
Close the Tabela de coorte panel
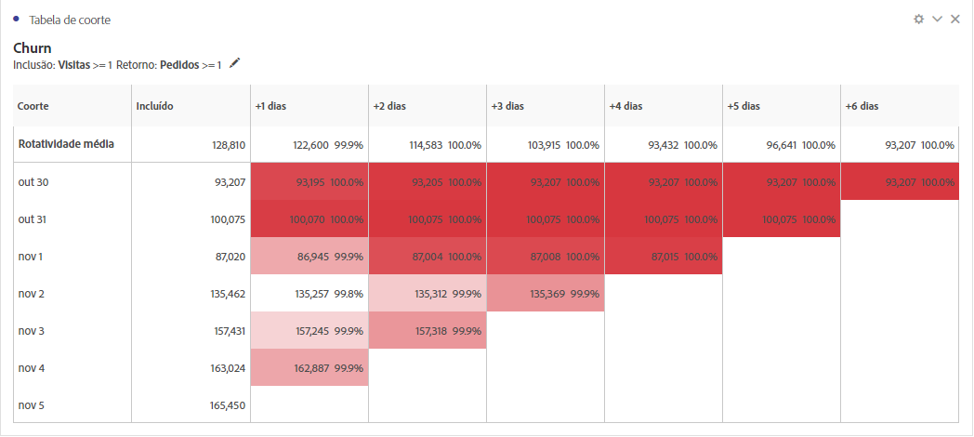[x=955, y=20]
